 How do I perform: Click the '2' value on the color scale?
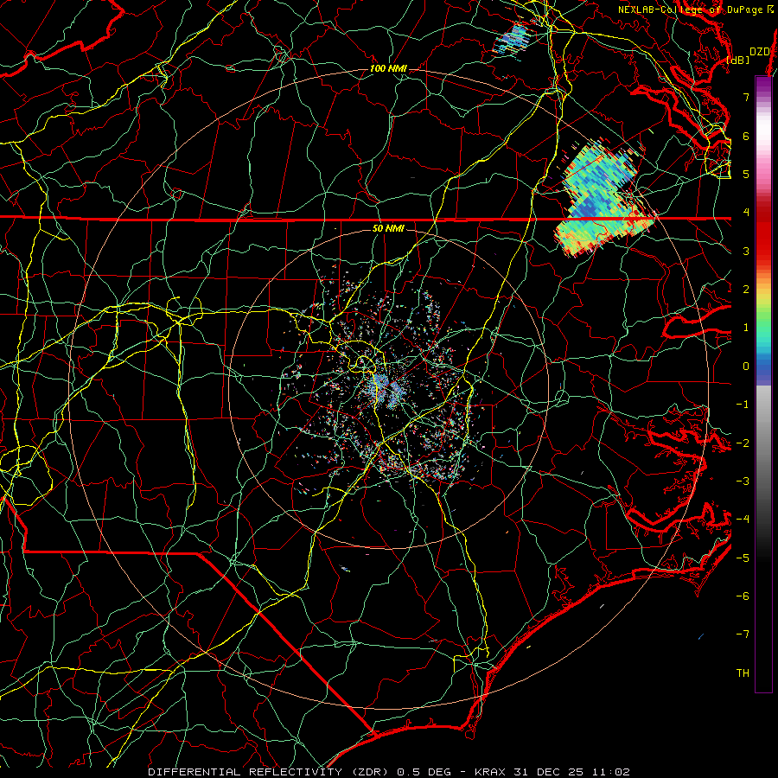(746, 290)
